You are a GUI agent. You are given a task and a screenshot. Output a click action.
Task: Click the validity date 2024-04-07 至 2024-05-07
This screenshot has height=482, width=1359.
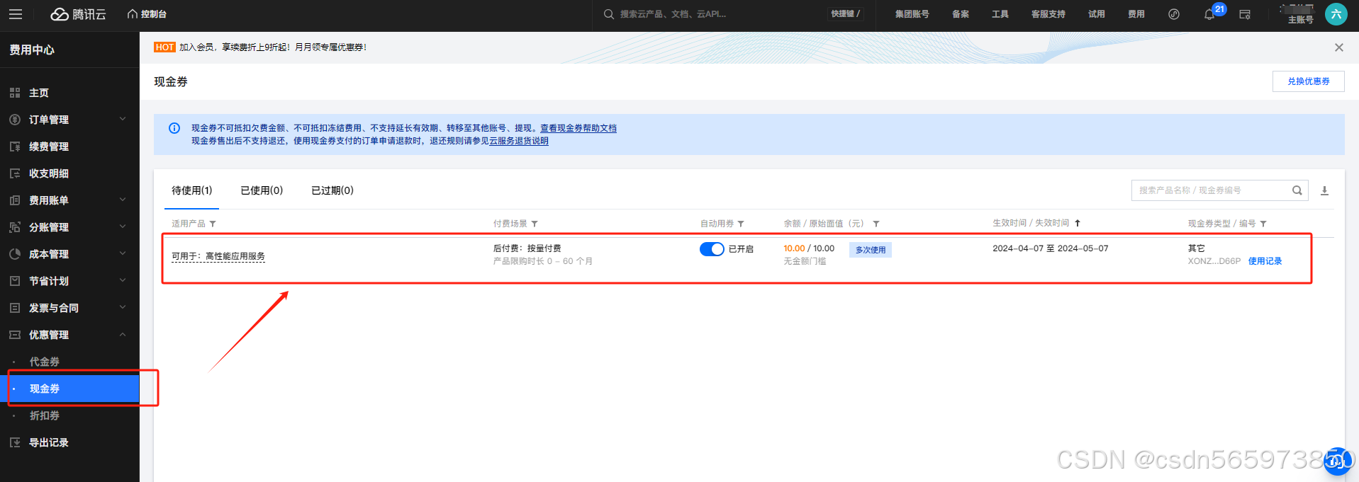pyautogui.click(x=1051, y=248)
